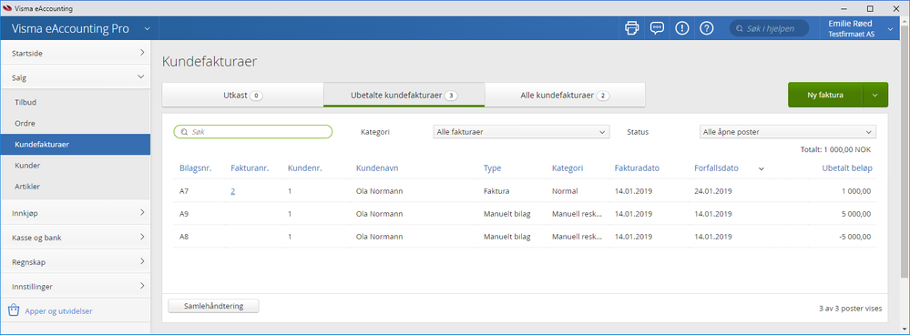Select Kundefakturaer in the sidebar
The image size is (910, 335).
(76, 145)
